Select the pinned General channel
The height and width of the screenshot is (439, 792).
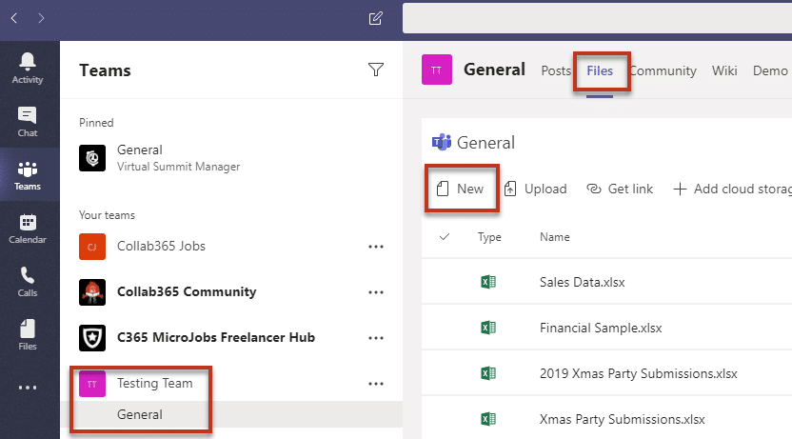pyautogui.click(x=140, y=157)
